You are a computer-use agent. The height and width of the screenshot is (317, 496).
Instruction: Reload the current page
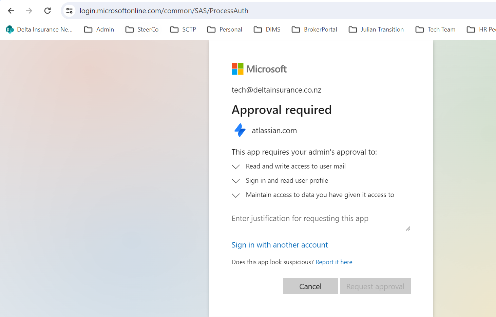pyautogui.click(x=47, y=11)
